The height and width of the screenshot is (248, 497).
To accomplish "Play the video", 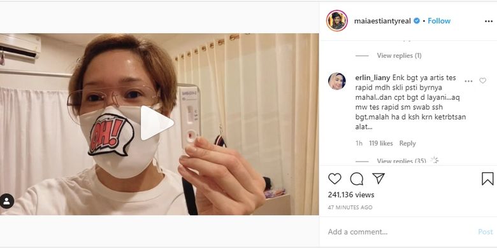I will click(157, 123).
